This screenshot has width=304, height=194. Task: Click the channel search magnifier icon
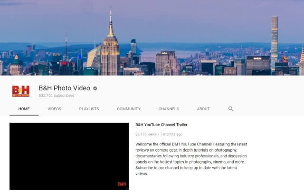[231, 108]
